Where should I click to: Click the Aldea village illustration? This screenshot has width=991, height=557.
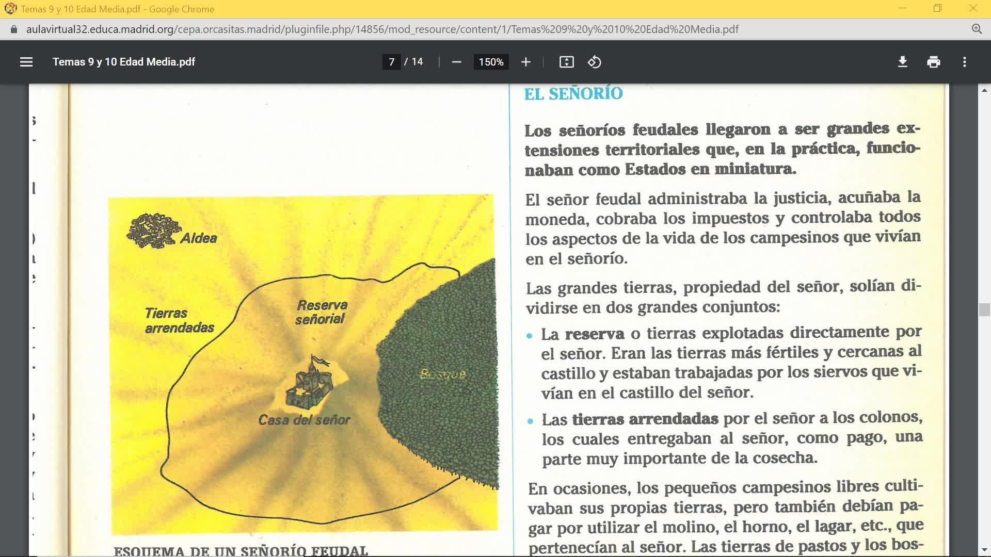pyautogui.click(x=153, y=231)
